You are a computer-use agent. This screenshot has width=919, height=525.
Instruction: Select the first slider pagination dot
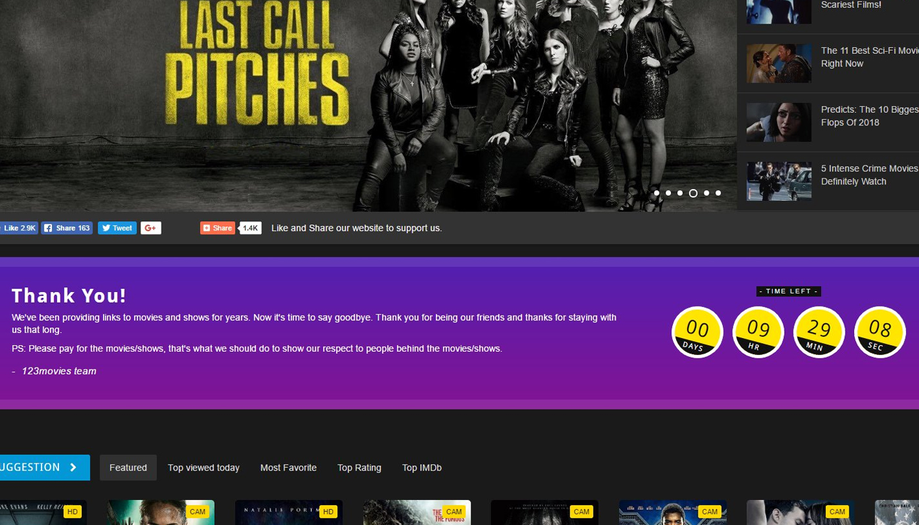pyautogui.click(x=656, y=193)
